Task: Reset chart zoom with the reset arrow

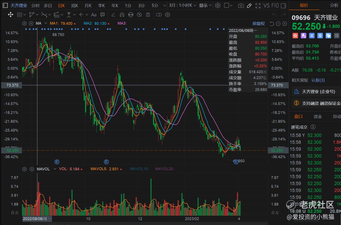Action: (x=272, y=24)
